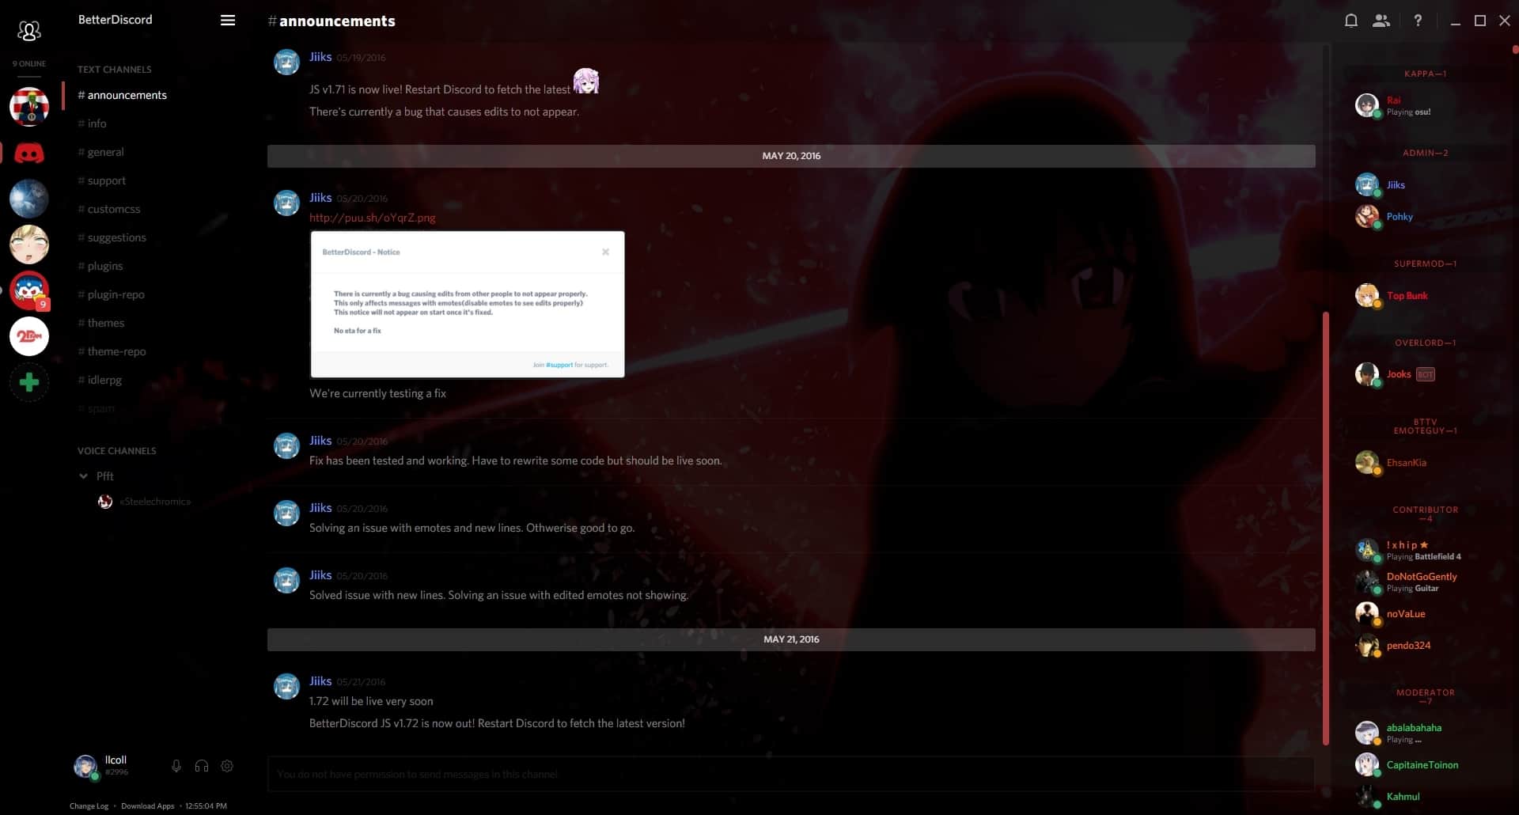Viewport: 1519px width, 815px height.
Task: Open the Discord home button at top-left
Action: pos(29,30)
